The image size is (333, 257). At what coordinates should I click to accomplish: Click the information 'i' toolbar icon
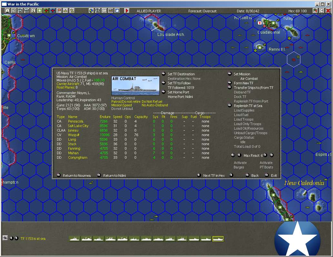coord(33,11)
